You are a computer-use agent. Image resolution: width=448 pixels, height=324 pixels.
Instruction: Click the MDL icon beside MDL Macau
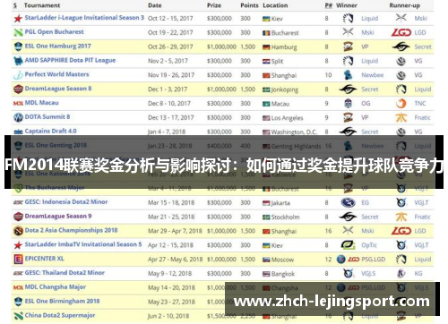18,103
